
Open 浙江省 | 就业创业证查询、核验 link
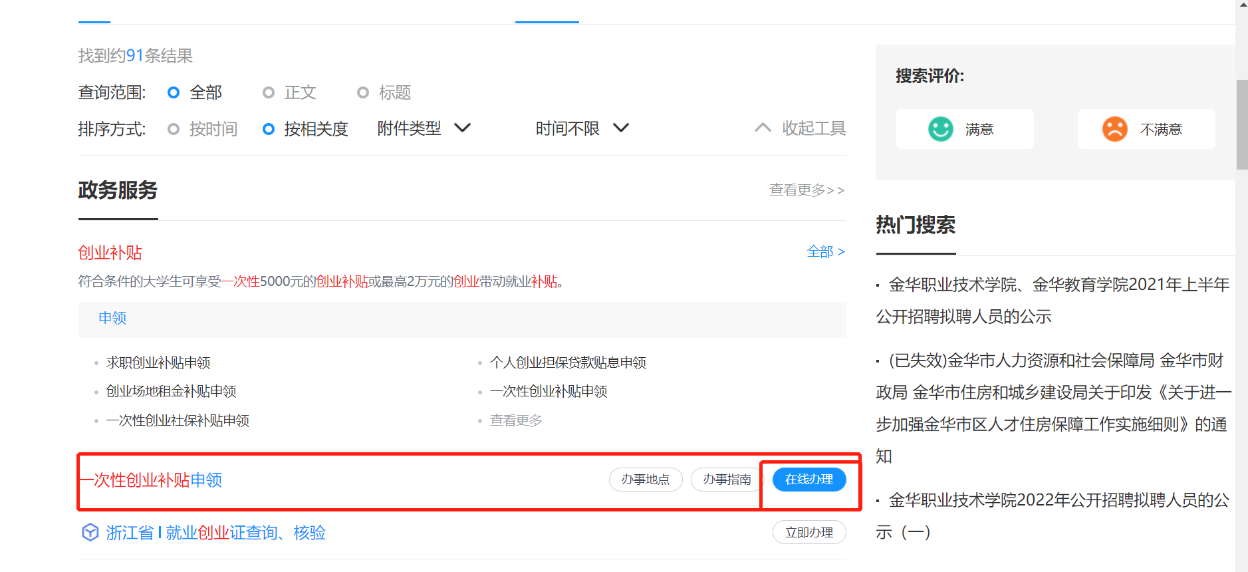point(215,533)
